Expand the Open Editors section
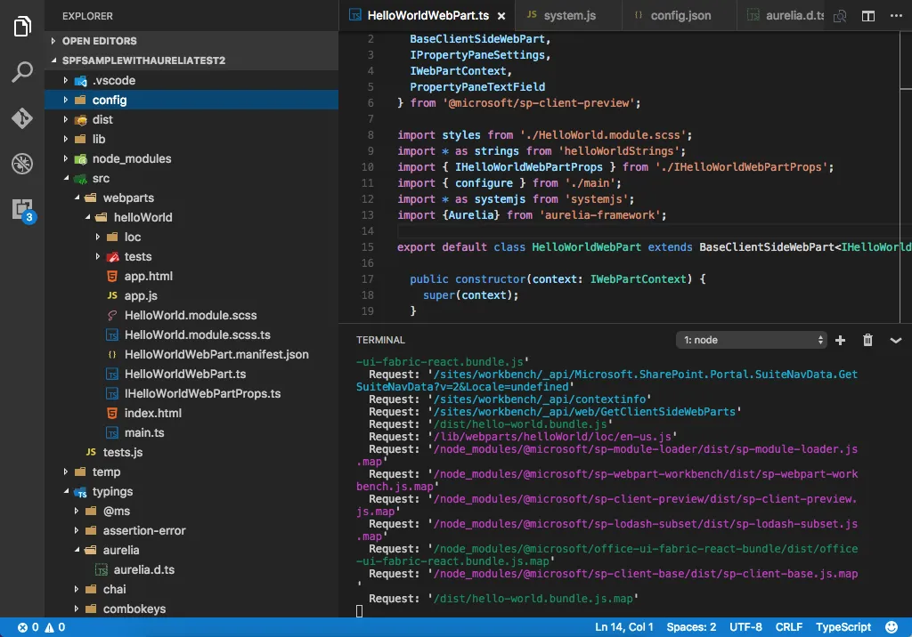The width and height of the screenshot is (912, 637). (99, 41)
